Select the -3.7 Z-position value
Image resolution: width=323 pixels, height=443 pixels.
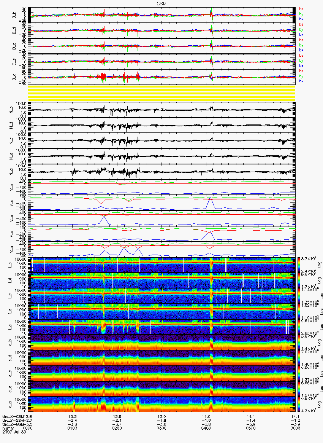click(x=117, y=424)
